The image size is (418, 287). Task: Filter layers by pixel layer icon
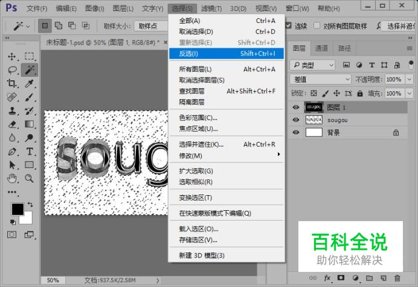pos(346,65)
